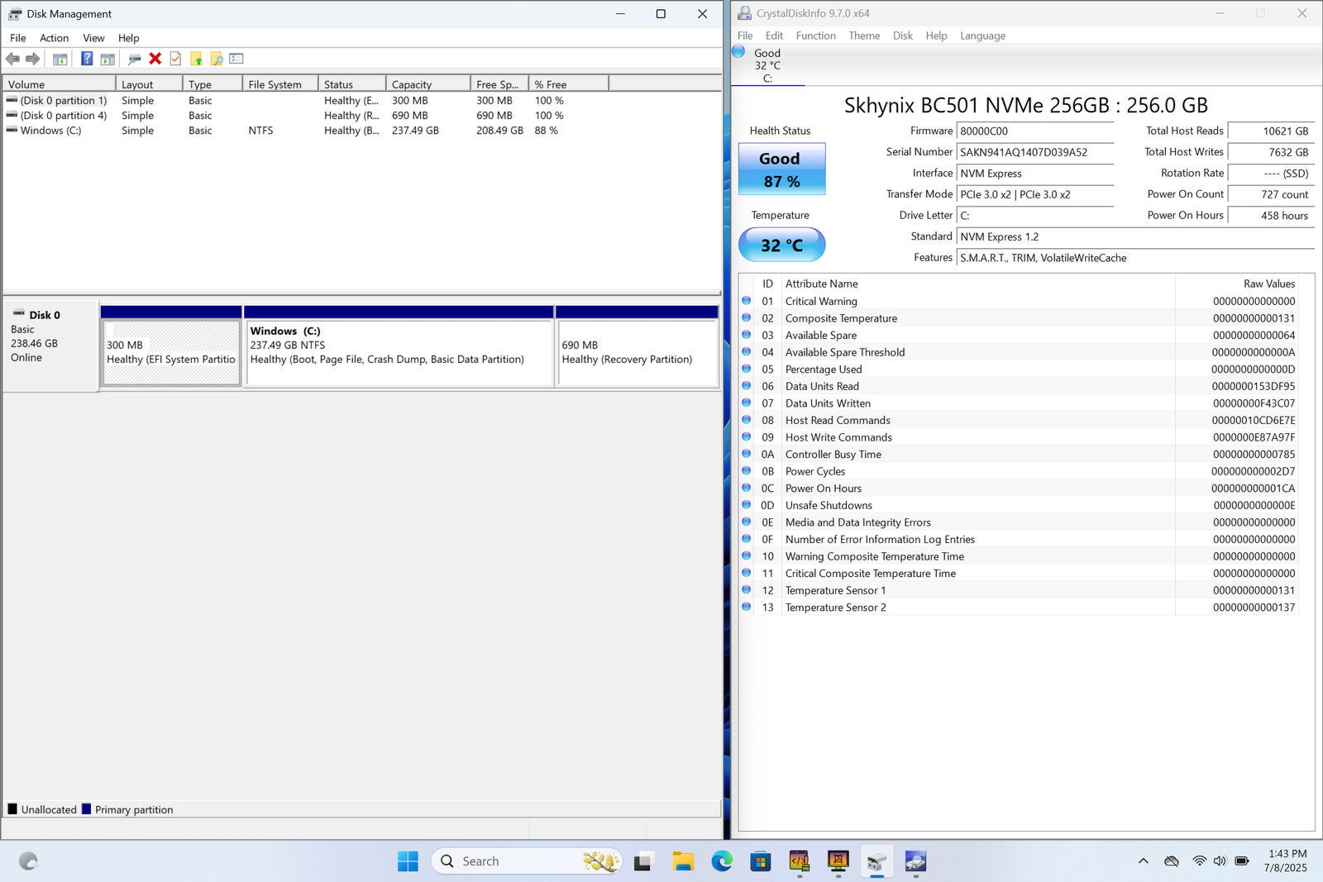Screen dimensions: 1323x882
Task: Open File Explorer from the taskbar
Action: (x=682, y=861)
